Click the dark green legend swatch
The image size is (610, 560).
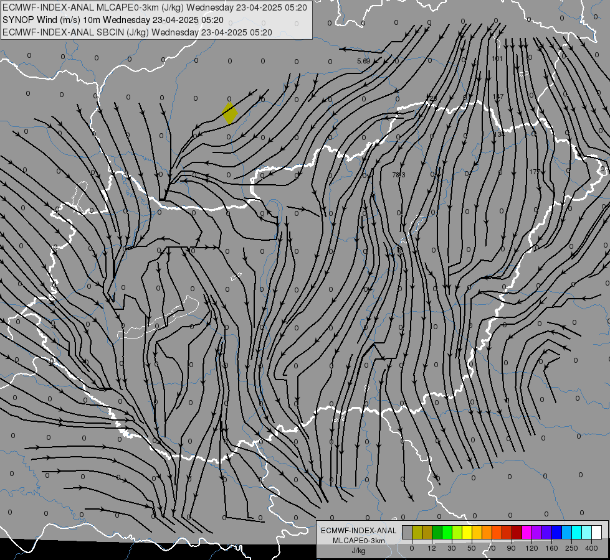point(437,532)
